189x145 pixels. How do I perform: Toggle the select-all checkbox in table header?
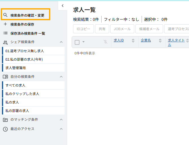click(77, 42)
